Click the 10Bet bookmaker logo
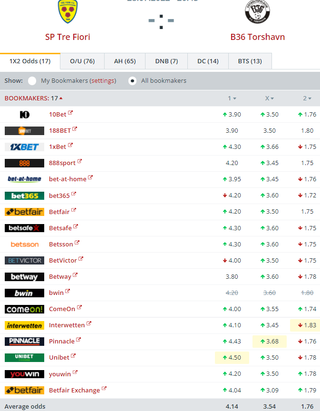The image size is (320, 411). pos(24,115)
